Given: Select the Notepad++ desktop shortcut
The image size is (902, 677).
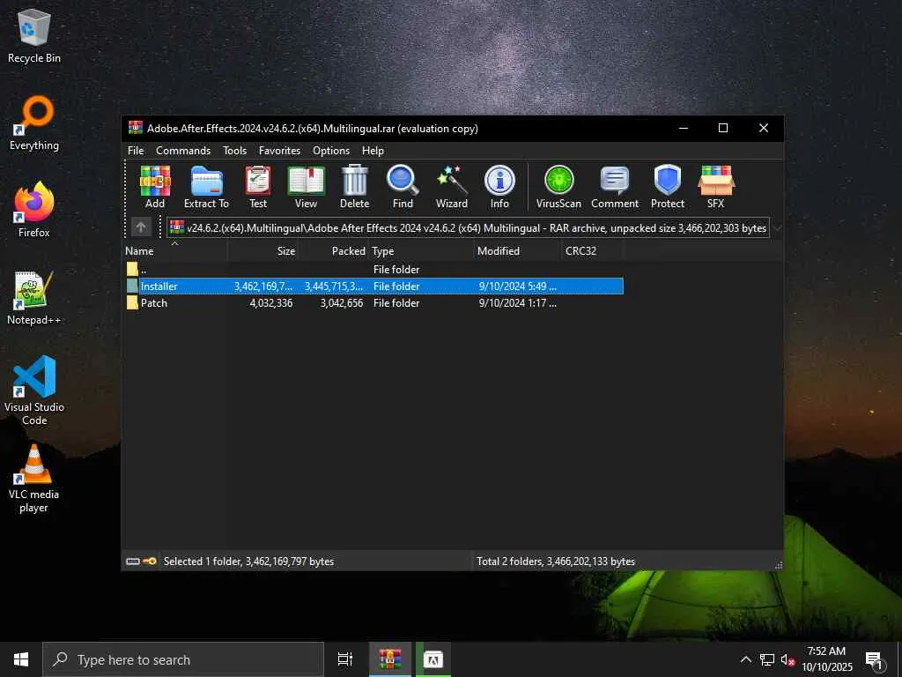Looking at the screenshot, I should click(34, 298).
